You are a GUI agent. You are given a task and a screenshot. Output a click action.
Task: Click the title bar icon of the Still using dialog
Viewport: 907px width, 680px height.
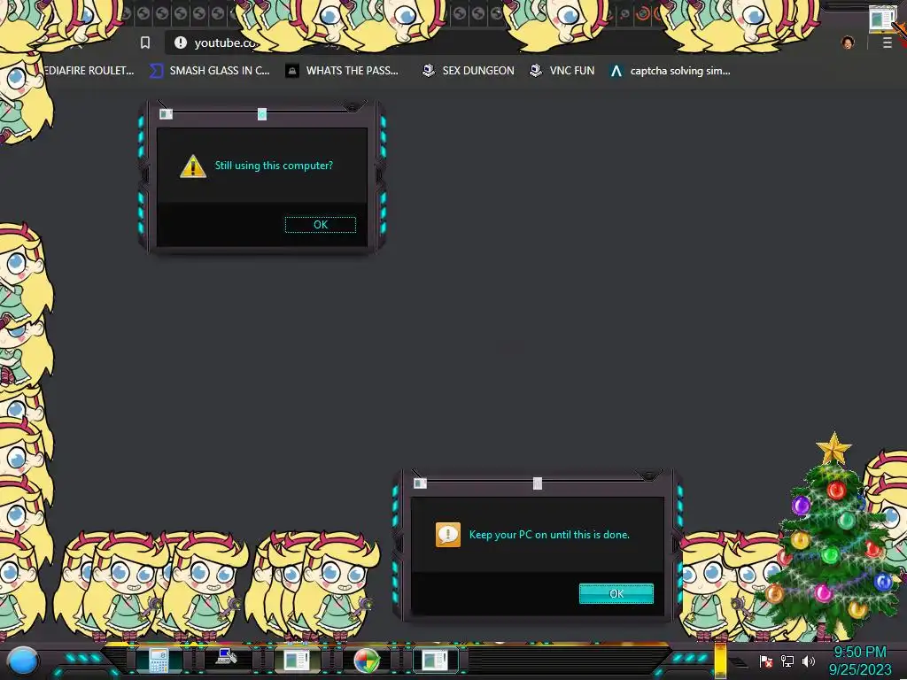[x=166, y=114]
